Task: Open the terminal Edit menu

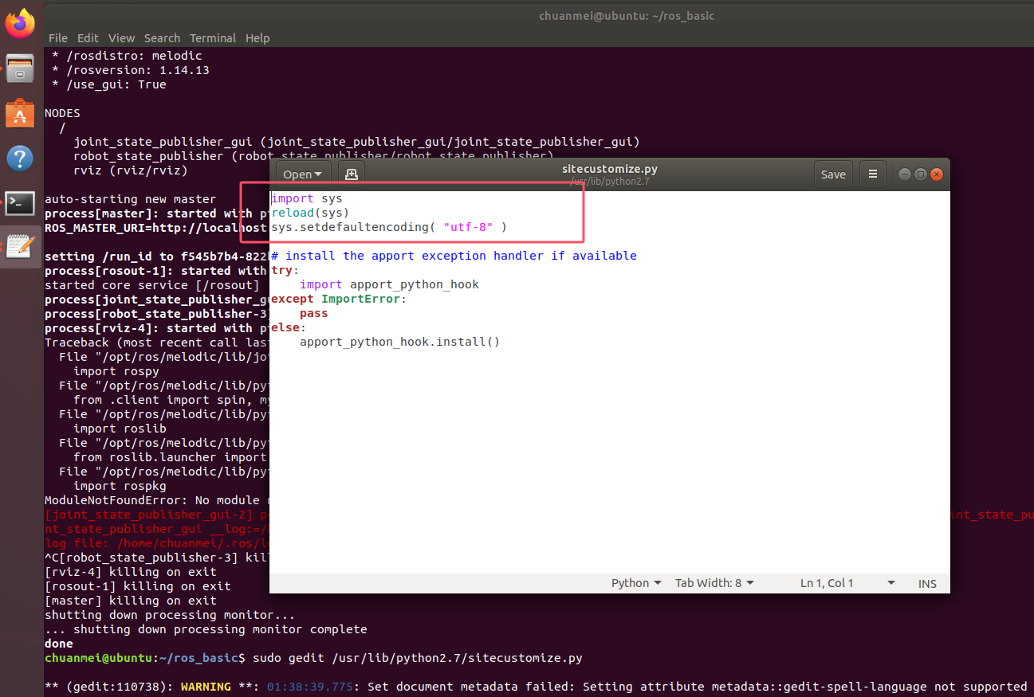Action: coord(88,37)
